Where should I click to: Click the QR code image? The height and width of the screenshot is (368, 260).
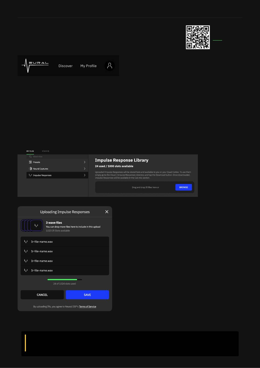pos(198,37)
